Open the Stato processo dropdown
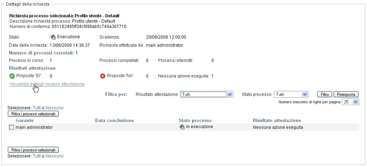Image resolution: width=367 pixels, height=167 pixels. pos(291,94)
